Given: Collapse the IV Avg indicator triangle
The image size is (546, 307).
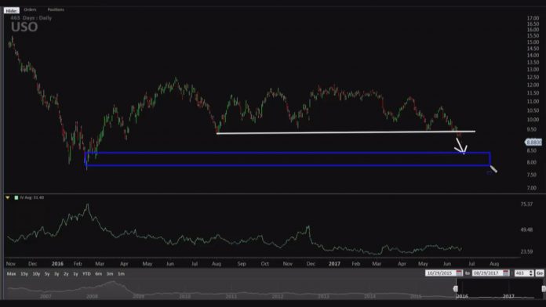Looking at the screenshot, I should click(x=8, y=197).
